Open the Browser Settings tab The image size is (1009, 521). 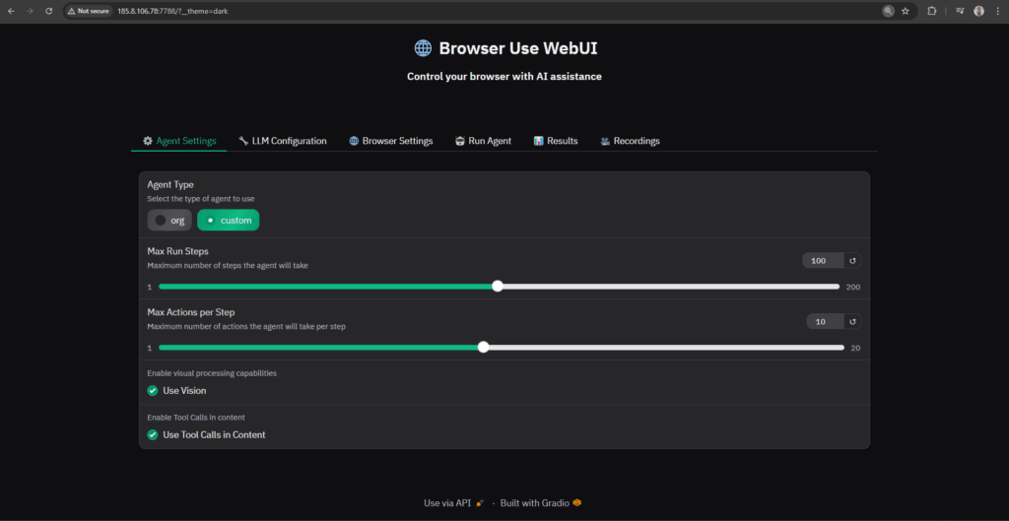coord(390,141)
